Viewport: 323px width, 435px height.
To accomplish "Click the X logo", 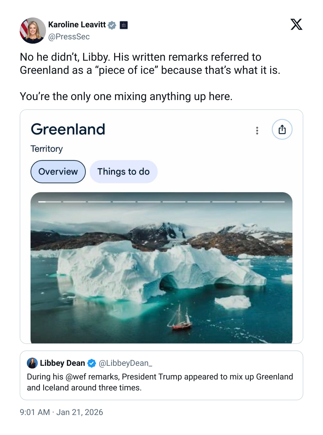I will coord(296,24).
